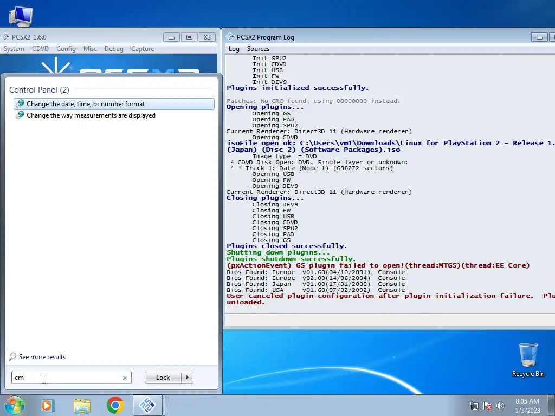Viewport: 555px width, 416px height.
Task: Open the Sources menu in Program Log
Action: coord(258,49)
